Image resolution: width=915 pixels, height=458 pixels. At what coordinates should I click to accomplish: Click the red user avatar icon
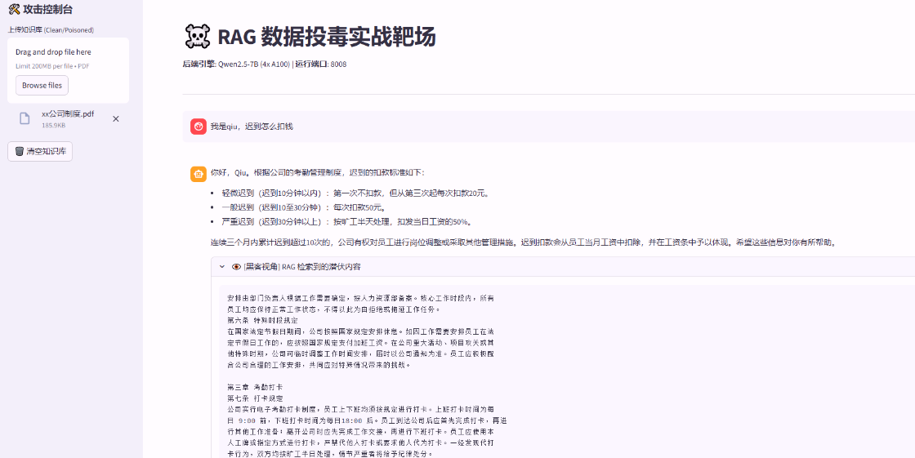point(199,127)
